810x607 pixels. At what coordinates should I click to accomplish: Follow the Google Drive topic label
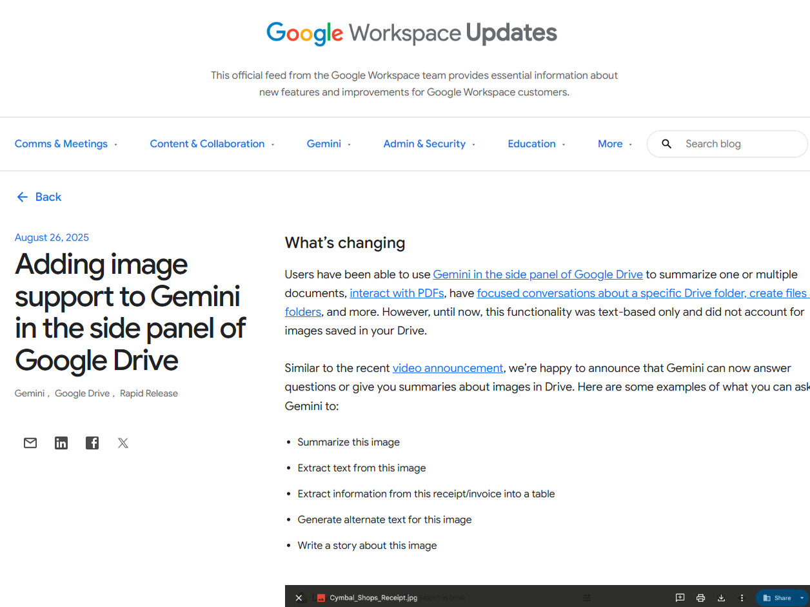[x=82, y=393]
